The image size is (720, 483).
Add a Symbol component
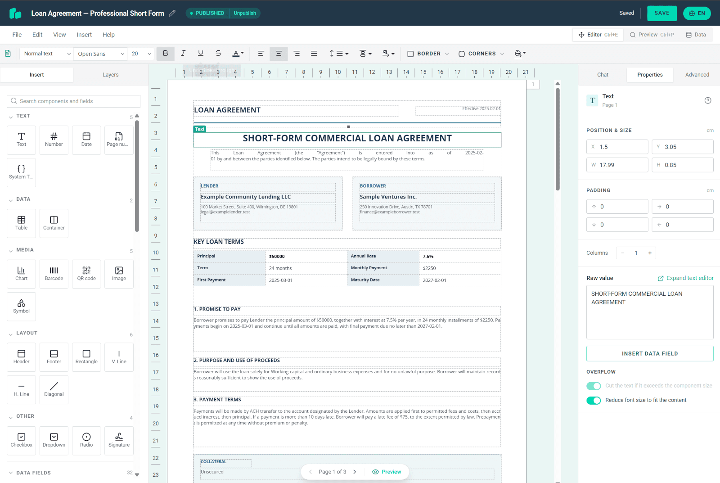pos(21,307)
